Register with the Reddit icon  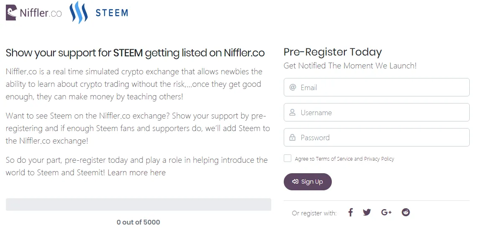click(x=405, y=212)
